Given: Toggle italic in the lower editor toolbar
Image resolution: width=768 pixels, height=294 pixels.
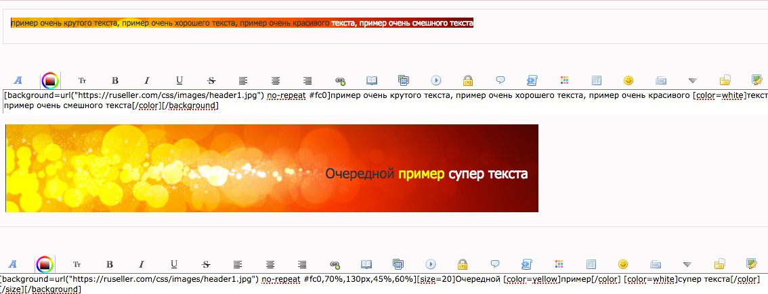Looking at the screenshot, I should [x=141, y=265].
